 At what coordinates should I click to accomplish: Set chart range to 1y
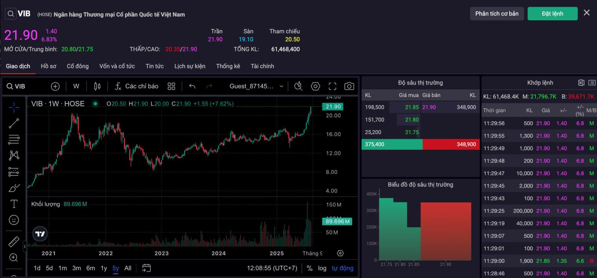(104, 268)
